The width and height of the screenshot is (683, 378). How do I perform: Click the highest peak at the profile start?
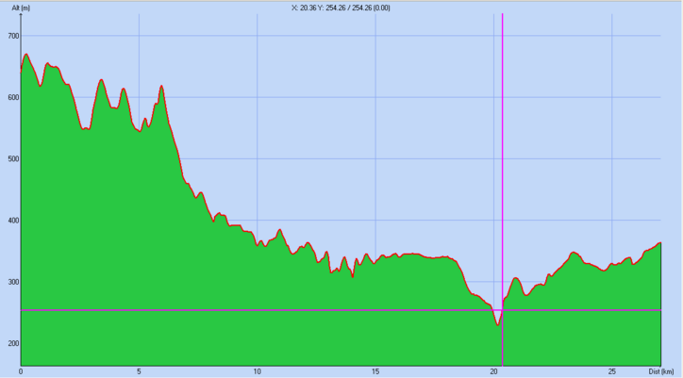25,55
